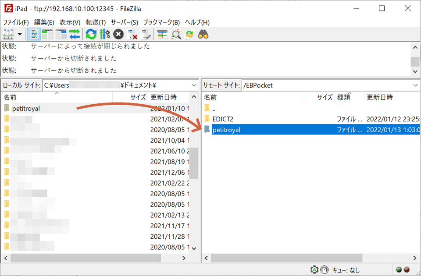Toggle processing of the transfer queue
Viewport: 421px width, 276px height.
click(x=105, y=34)
